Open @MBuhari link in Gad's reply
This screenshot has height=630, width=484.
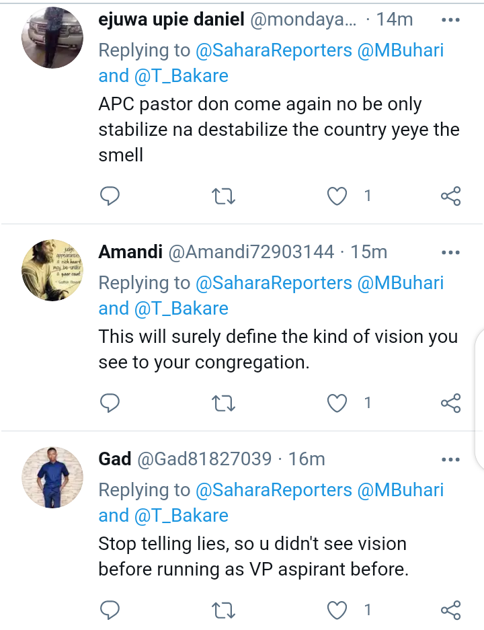tap(400, 490)
